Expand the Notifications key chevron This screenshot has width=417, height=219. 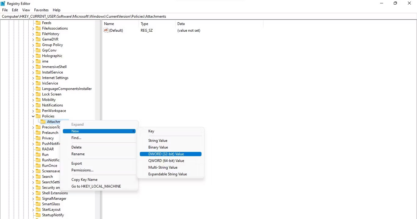coord(34,105)
